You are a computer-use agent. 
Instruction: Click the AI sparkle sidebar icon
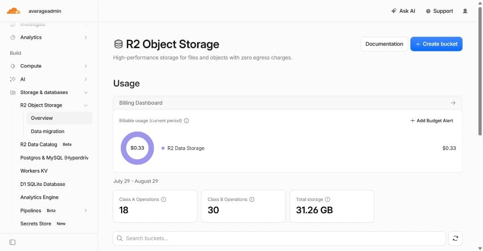(x=13, y=79)
